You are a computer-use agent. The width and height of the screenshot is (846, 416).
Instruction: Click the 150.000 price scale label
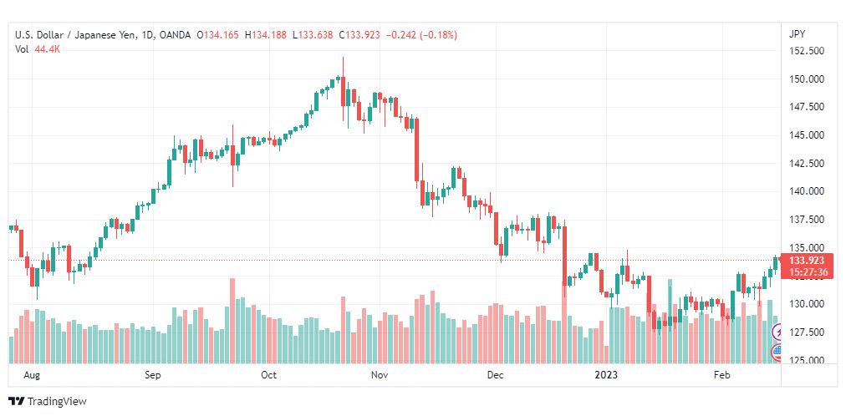806,79
